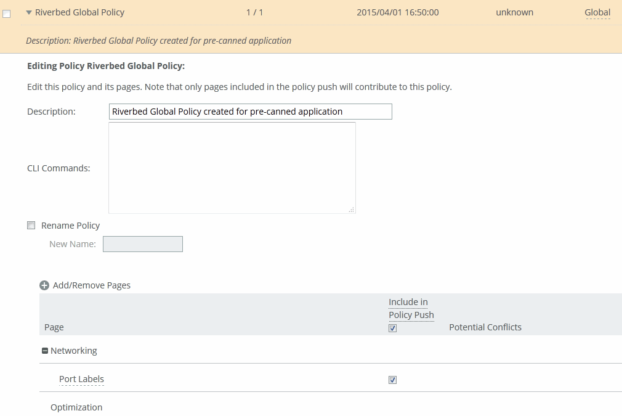Image resolution: width=622 pixels, height=416 pixels.
Task: Enable the Rename Policy checkbox
Action: 31,226
